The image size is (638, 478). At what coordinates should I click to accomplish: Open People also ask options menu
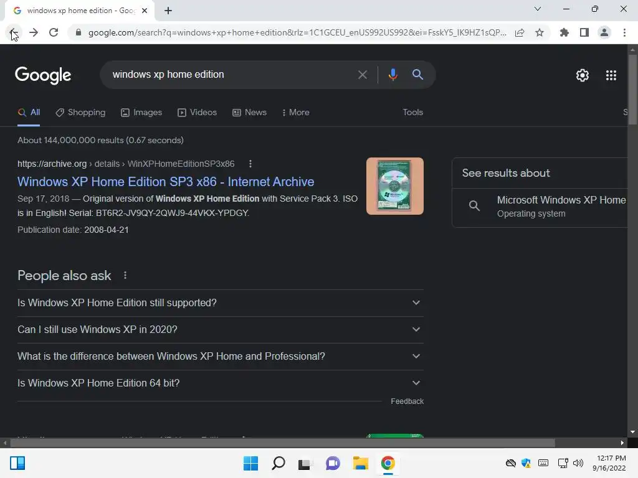[x=125, y=276]
